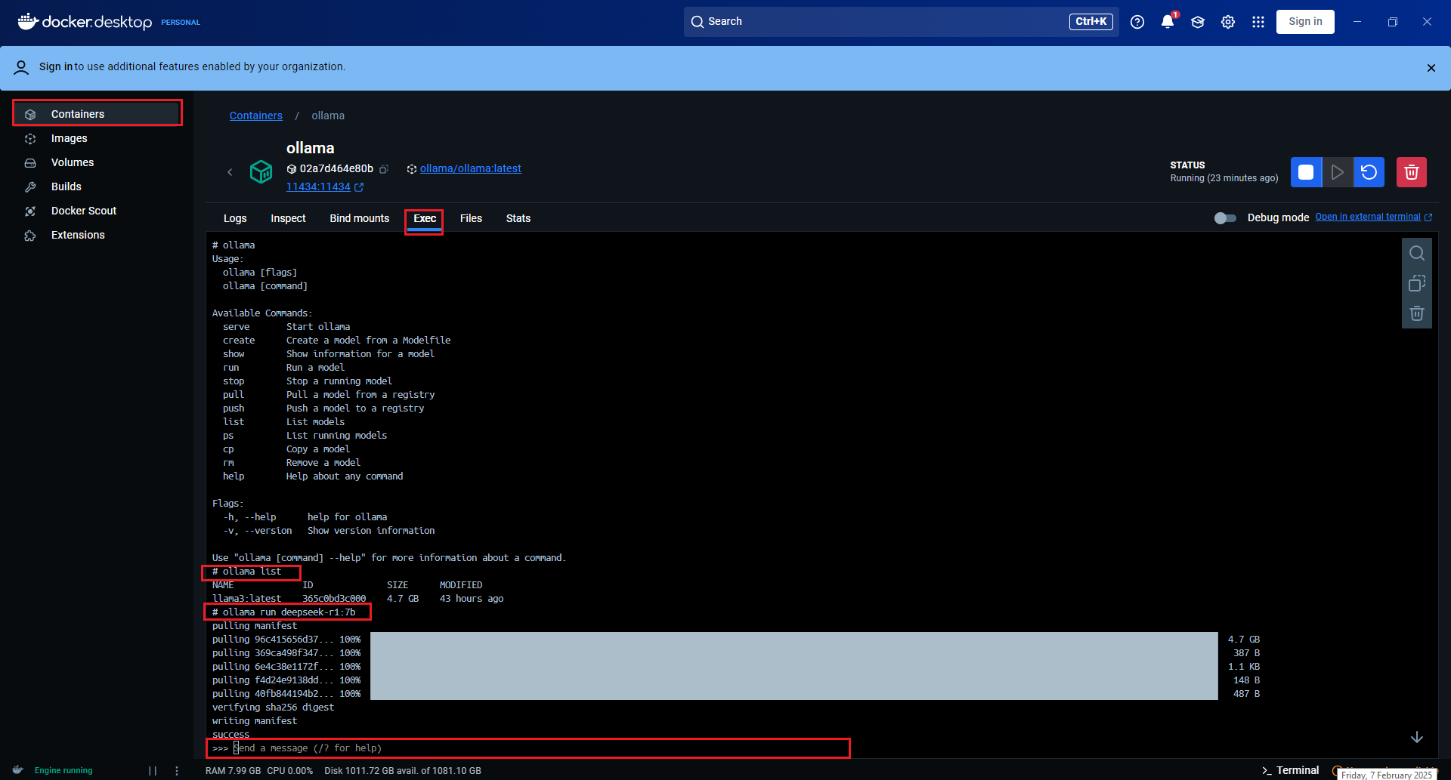This screenshot has width=1451, height=780.
Task: Copy the terminal output
Action: pos(1416,283)
